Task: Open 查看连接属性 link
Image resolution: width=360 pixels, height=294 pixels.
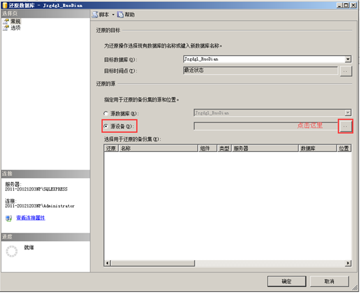Action: [x=31, y=218]
